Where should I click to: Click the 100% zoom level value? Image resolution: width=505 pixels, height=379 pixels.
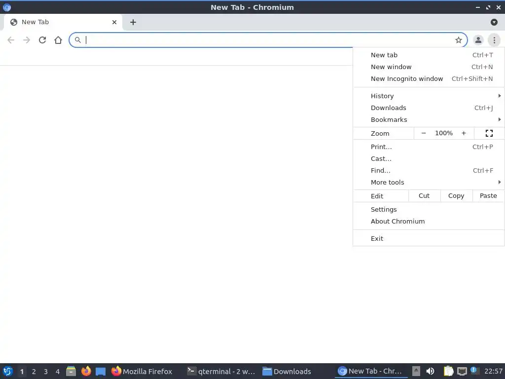click(444, 133)
